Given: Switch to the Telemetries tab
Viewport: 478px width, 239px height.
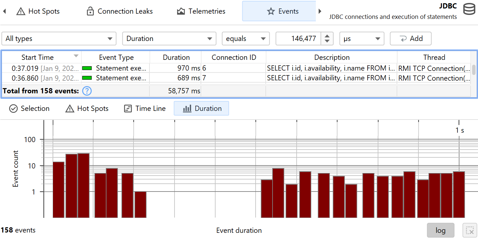Looking at the screenshot, I should point(201,11).
